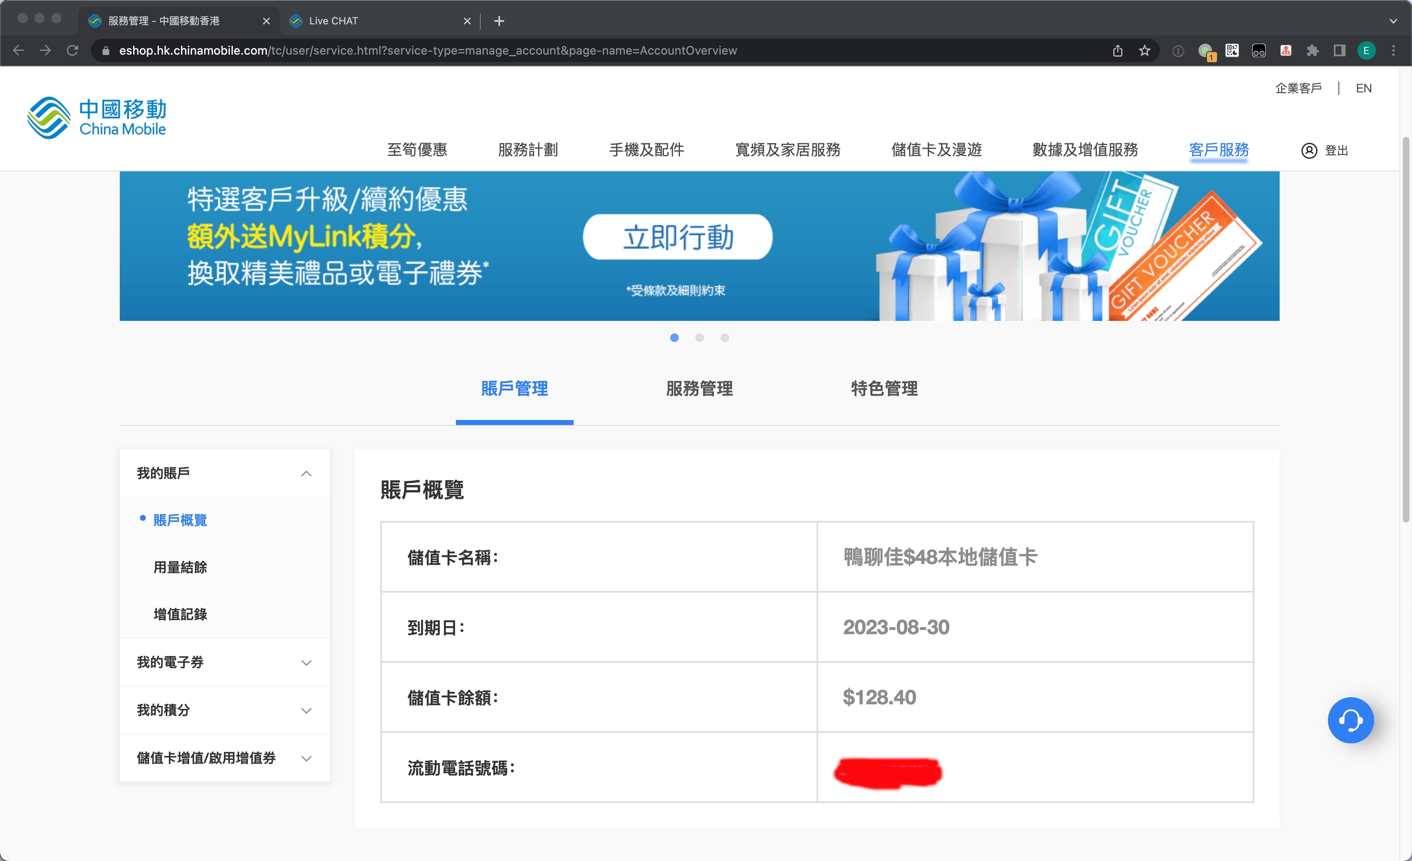Open live chat headset floating button
Viewport: 1412px width, 861px height.
(x=1351, y=719)
